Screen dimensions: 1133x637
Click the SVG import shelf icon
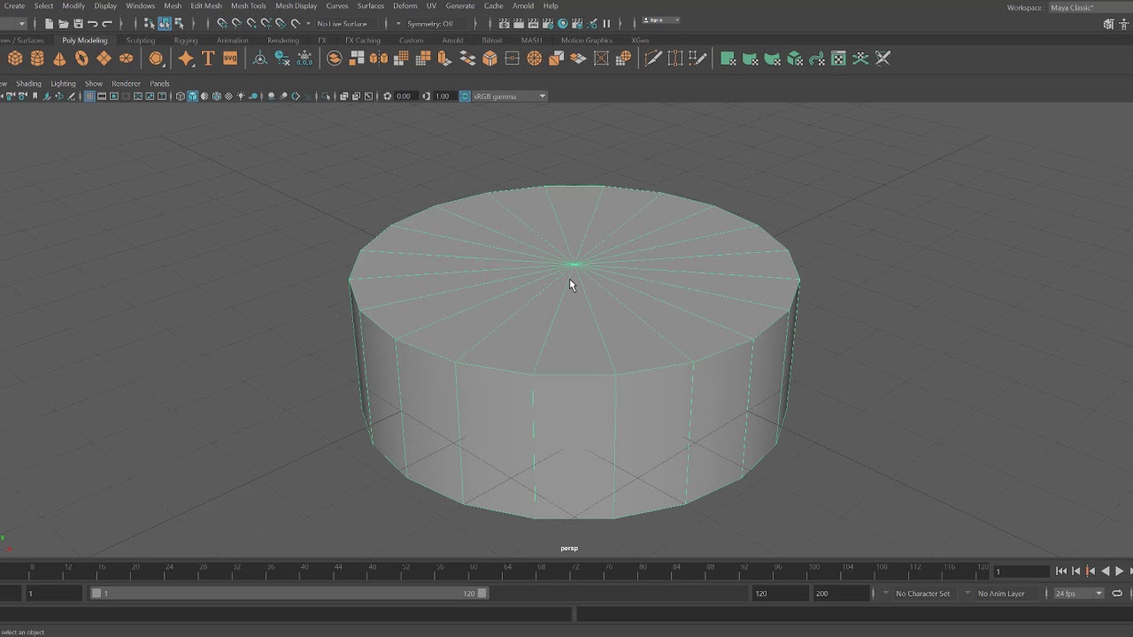pyautogui.click(x=230, y=58)
